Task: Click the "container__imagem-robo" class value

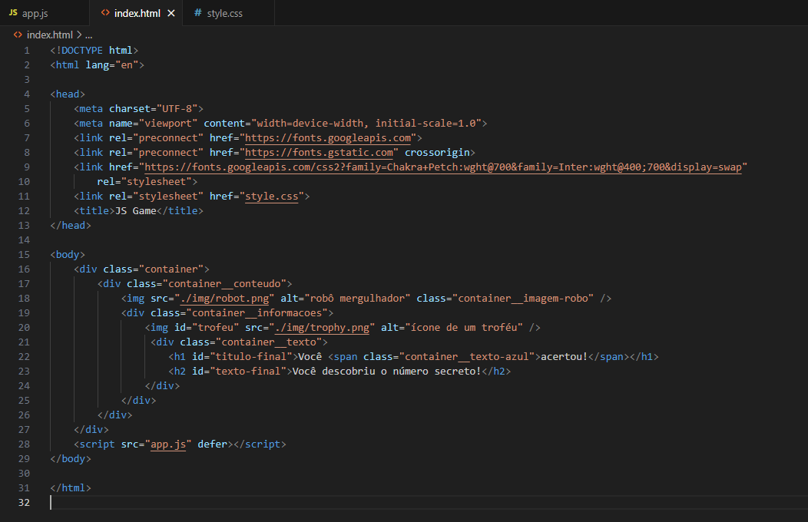Action: coord(523,299)
